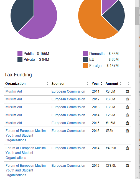Click the '$ 157M' Foreign legend value
140x179 pixels.
click(113, 66)
